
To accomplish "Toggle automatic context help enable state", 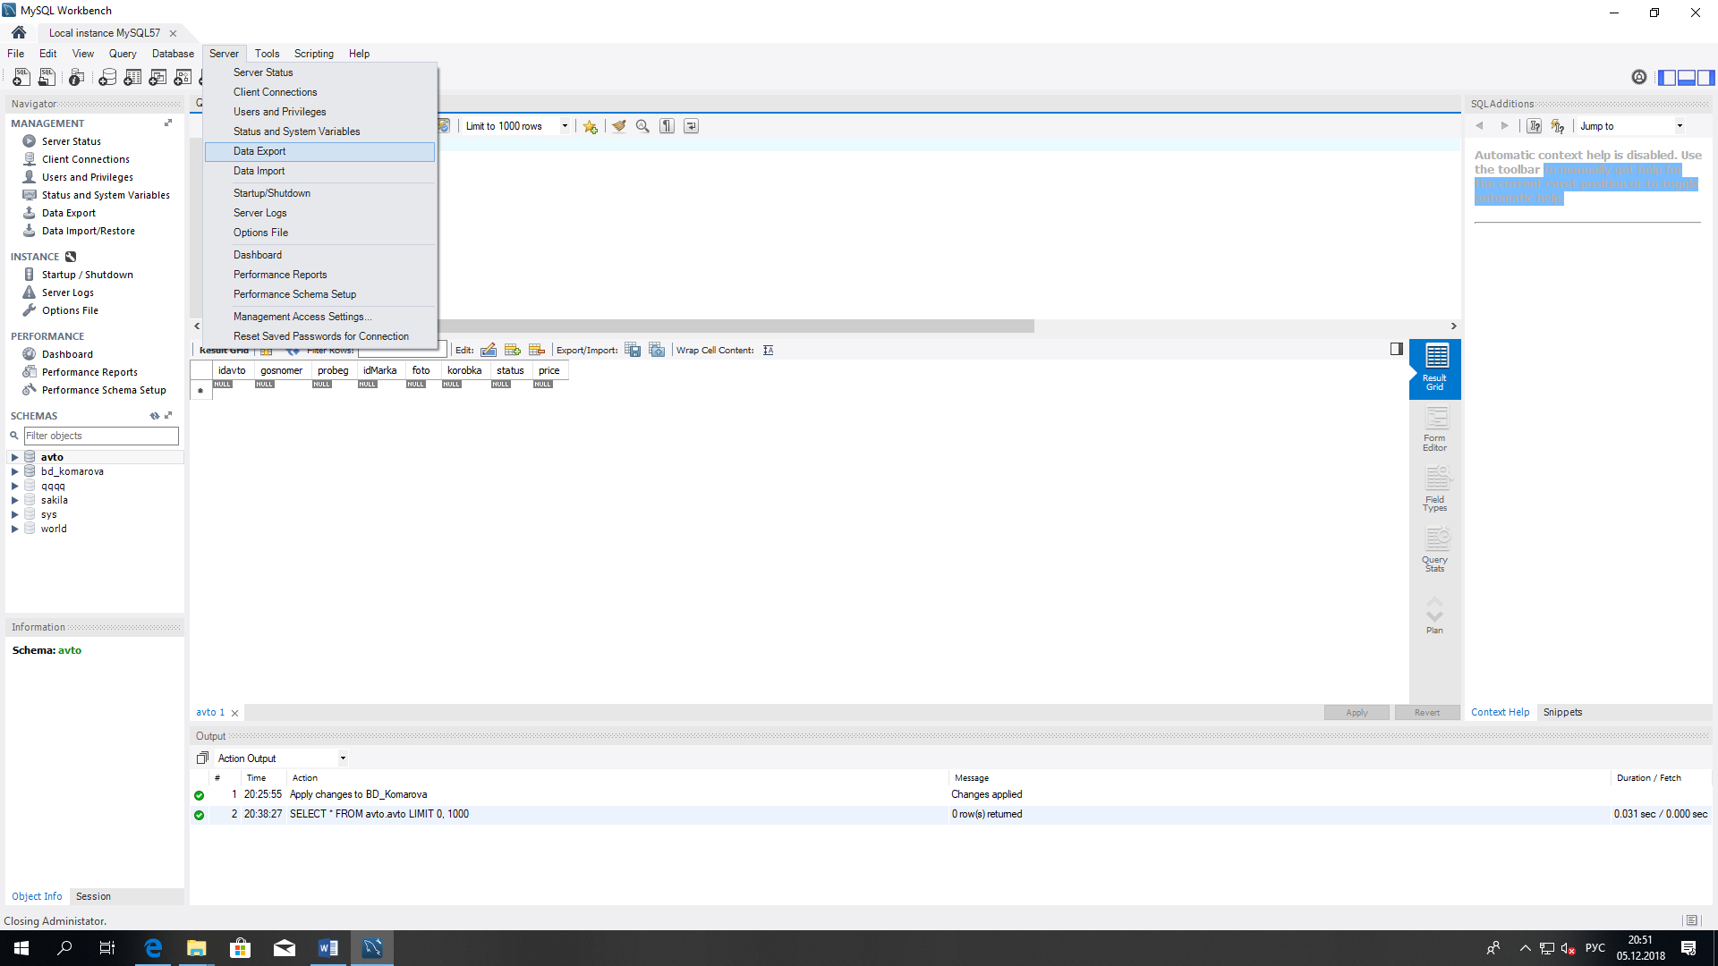I will coord(1558,125).
